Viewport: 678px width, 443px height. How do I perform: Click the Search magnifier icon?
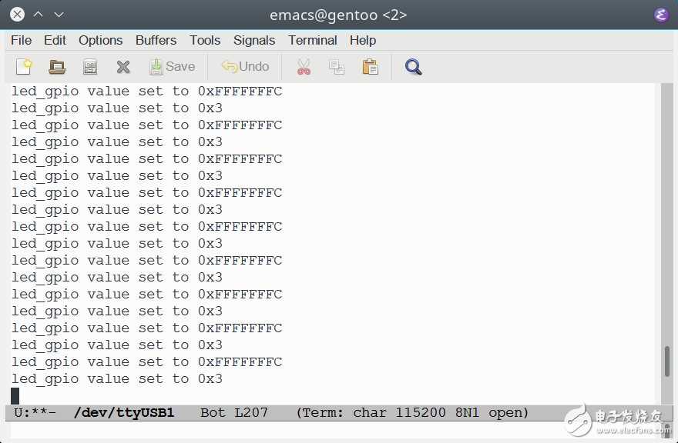pyautogui.click(x=413, y=67)
